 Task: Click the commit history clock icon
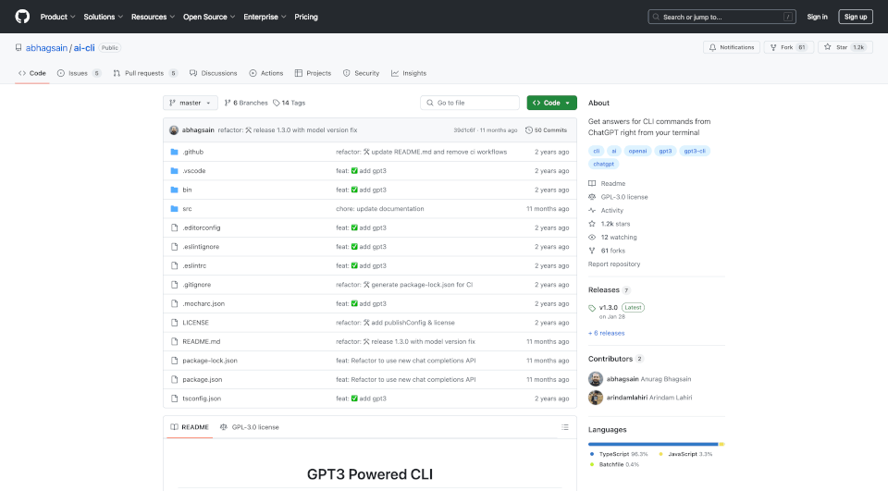pos(529,130)
